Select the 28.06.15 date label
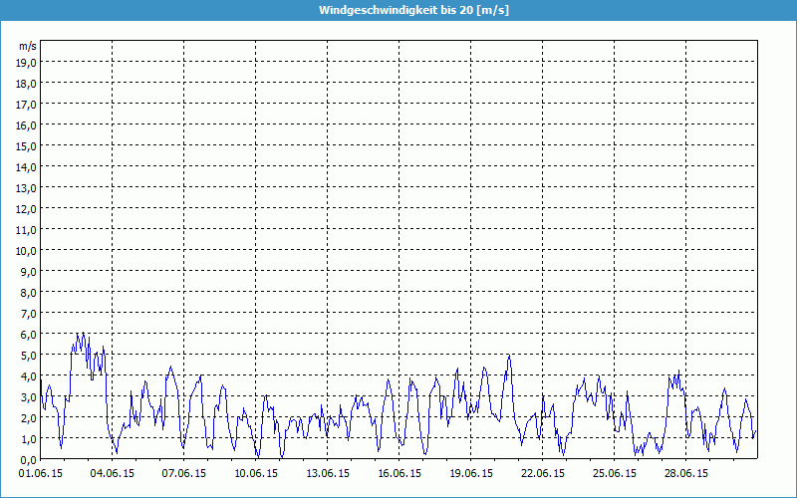This screenshot has width=797, height=498. (x=686, y=473)
